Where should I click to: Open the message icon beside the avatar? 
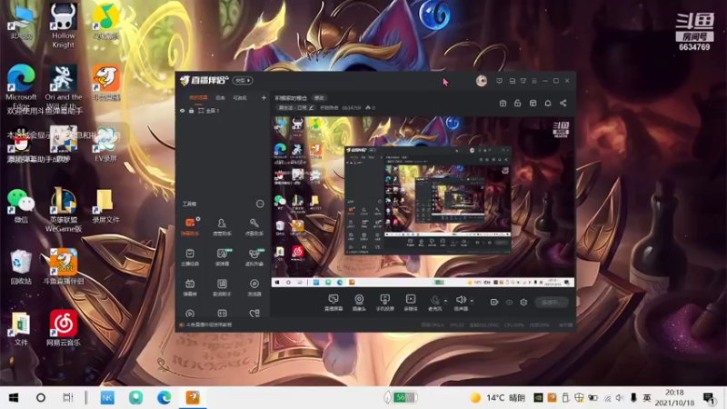[x=499, y=81]
